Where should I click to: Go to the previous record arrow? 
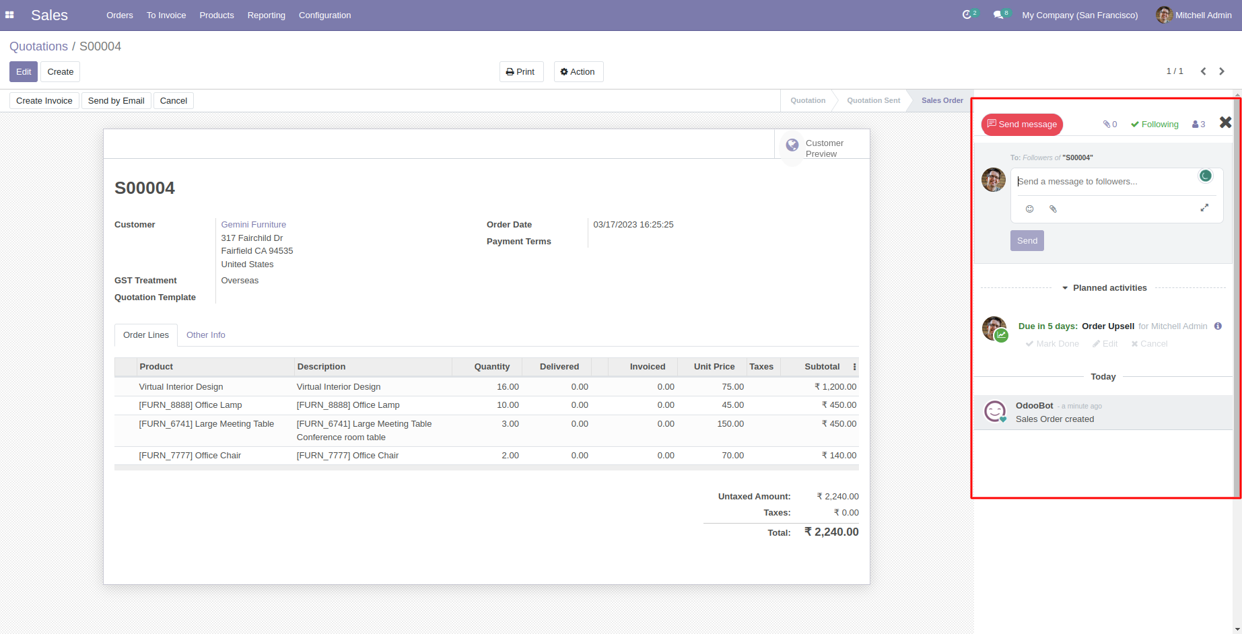(x=1203, y=71)
